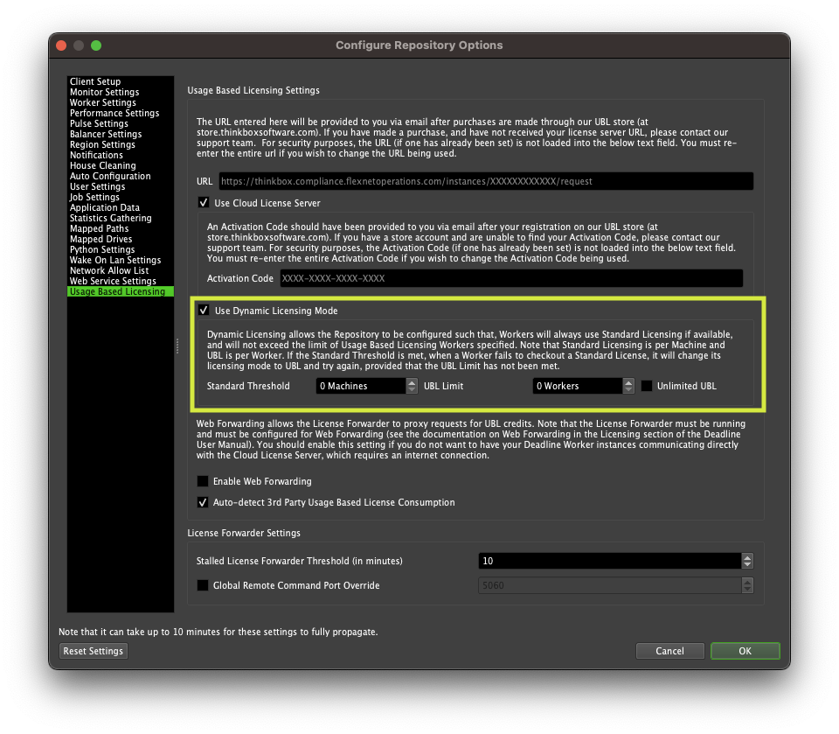Select Pulse Settings in list
This screenshot has width=839, height=734.
(99, 123)
